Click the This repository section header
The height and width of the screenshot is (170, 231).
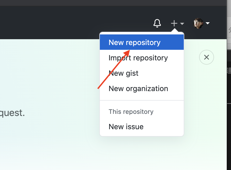tap(131, 111)
